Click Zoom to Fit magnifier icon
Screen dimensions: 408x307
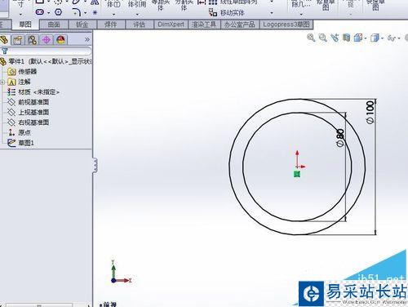click(311, 38)
